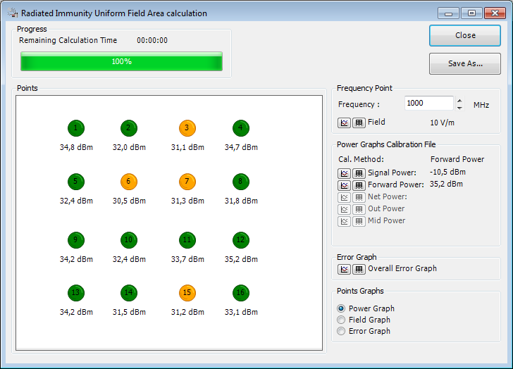
Task: Decrease frequency with the down arrow
Action: [x=460, y=108]
